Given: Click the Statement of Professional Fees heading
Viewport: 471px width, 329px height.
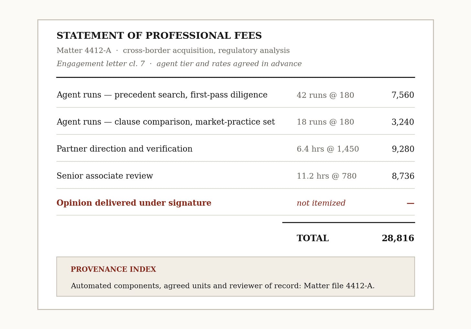Looking at the screenshot, I should pyautogui.click(x=159, y=36).
